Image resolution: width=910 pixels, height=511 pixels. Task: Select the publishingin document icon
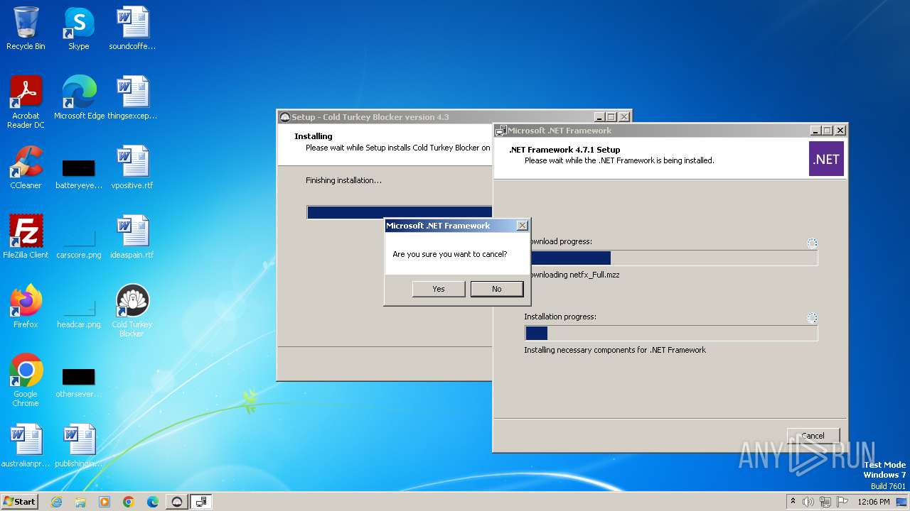78,446
